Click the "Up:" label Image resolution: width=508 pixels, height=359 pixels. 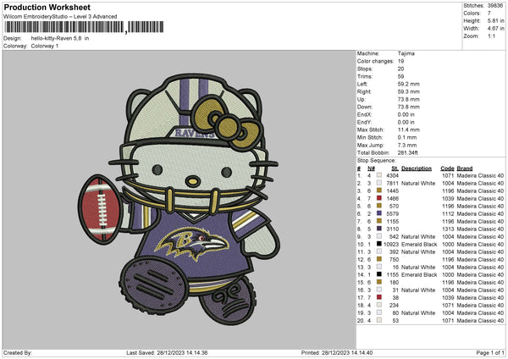[362, 99]
